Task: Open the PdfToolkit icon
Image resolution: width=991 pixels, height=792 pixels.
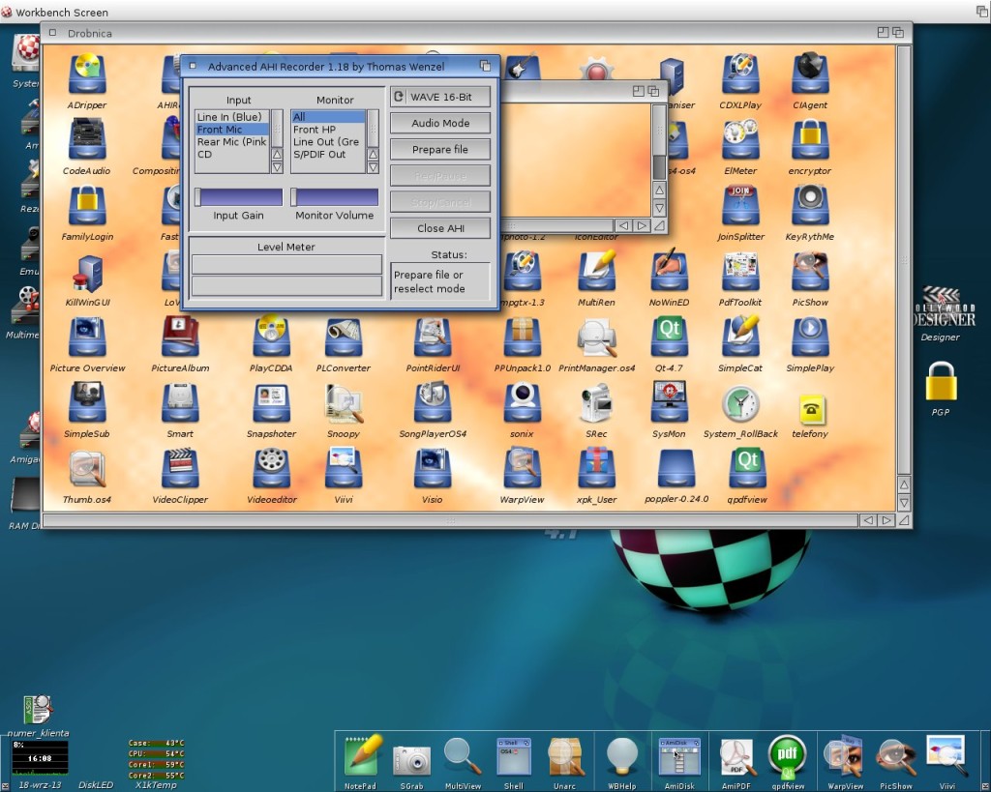Action: click(740, 272)
